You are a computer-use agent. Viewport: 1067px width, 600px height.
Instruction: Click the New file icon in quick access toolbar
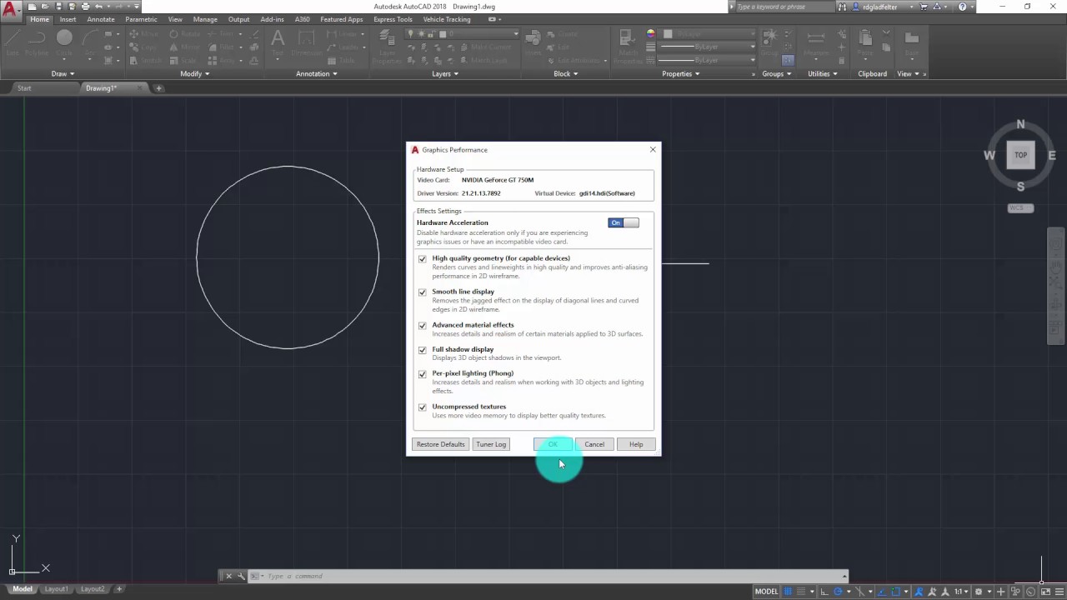[x=32, y=7]
